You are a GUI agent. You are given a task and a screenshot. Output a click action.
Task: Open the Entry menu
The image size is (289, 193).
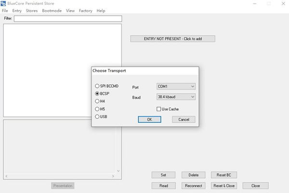click(x=17, y=11)
